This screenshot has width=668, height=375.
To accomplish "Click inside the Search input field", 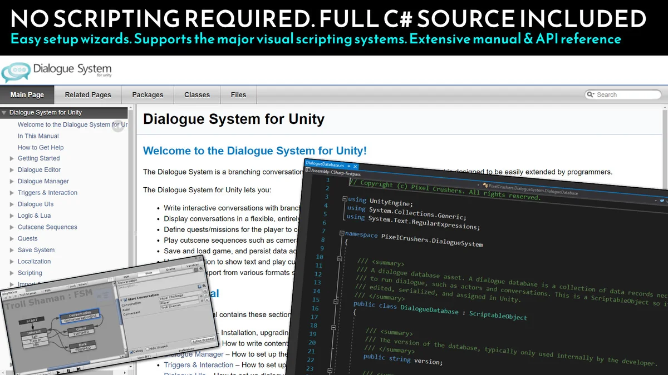I will point(623,94).
